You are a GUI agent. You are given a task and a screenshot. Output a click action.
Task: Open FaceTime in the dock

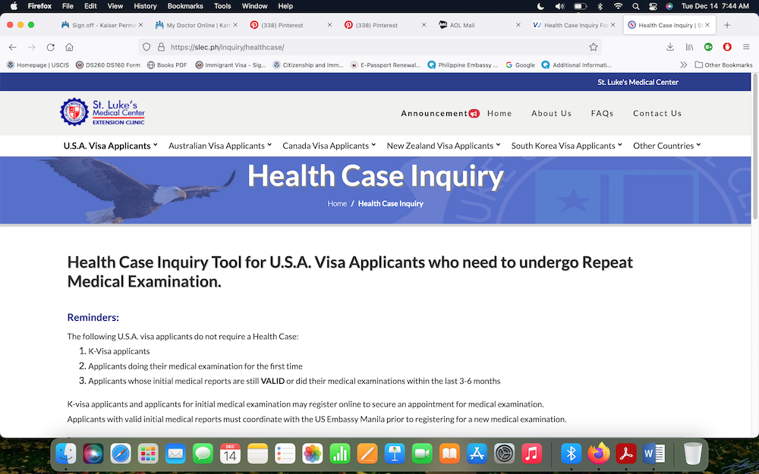[x=422, y=454]
